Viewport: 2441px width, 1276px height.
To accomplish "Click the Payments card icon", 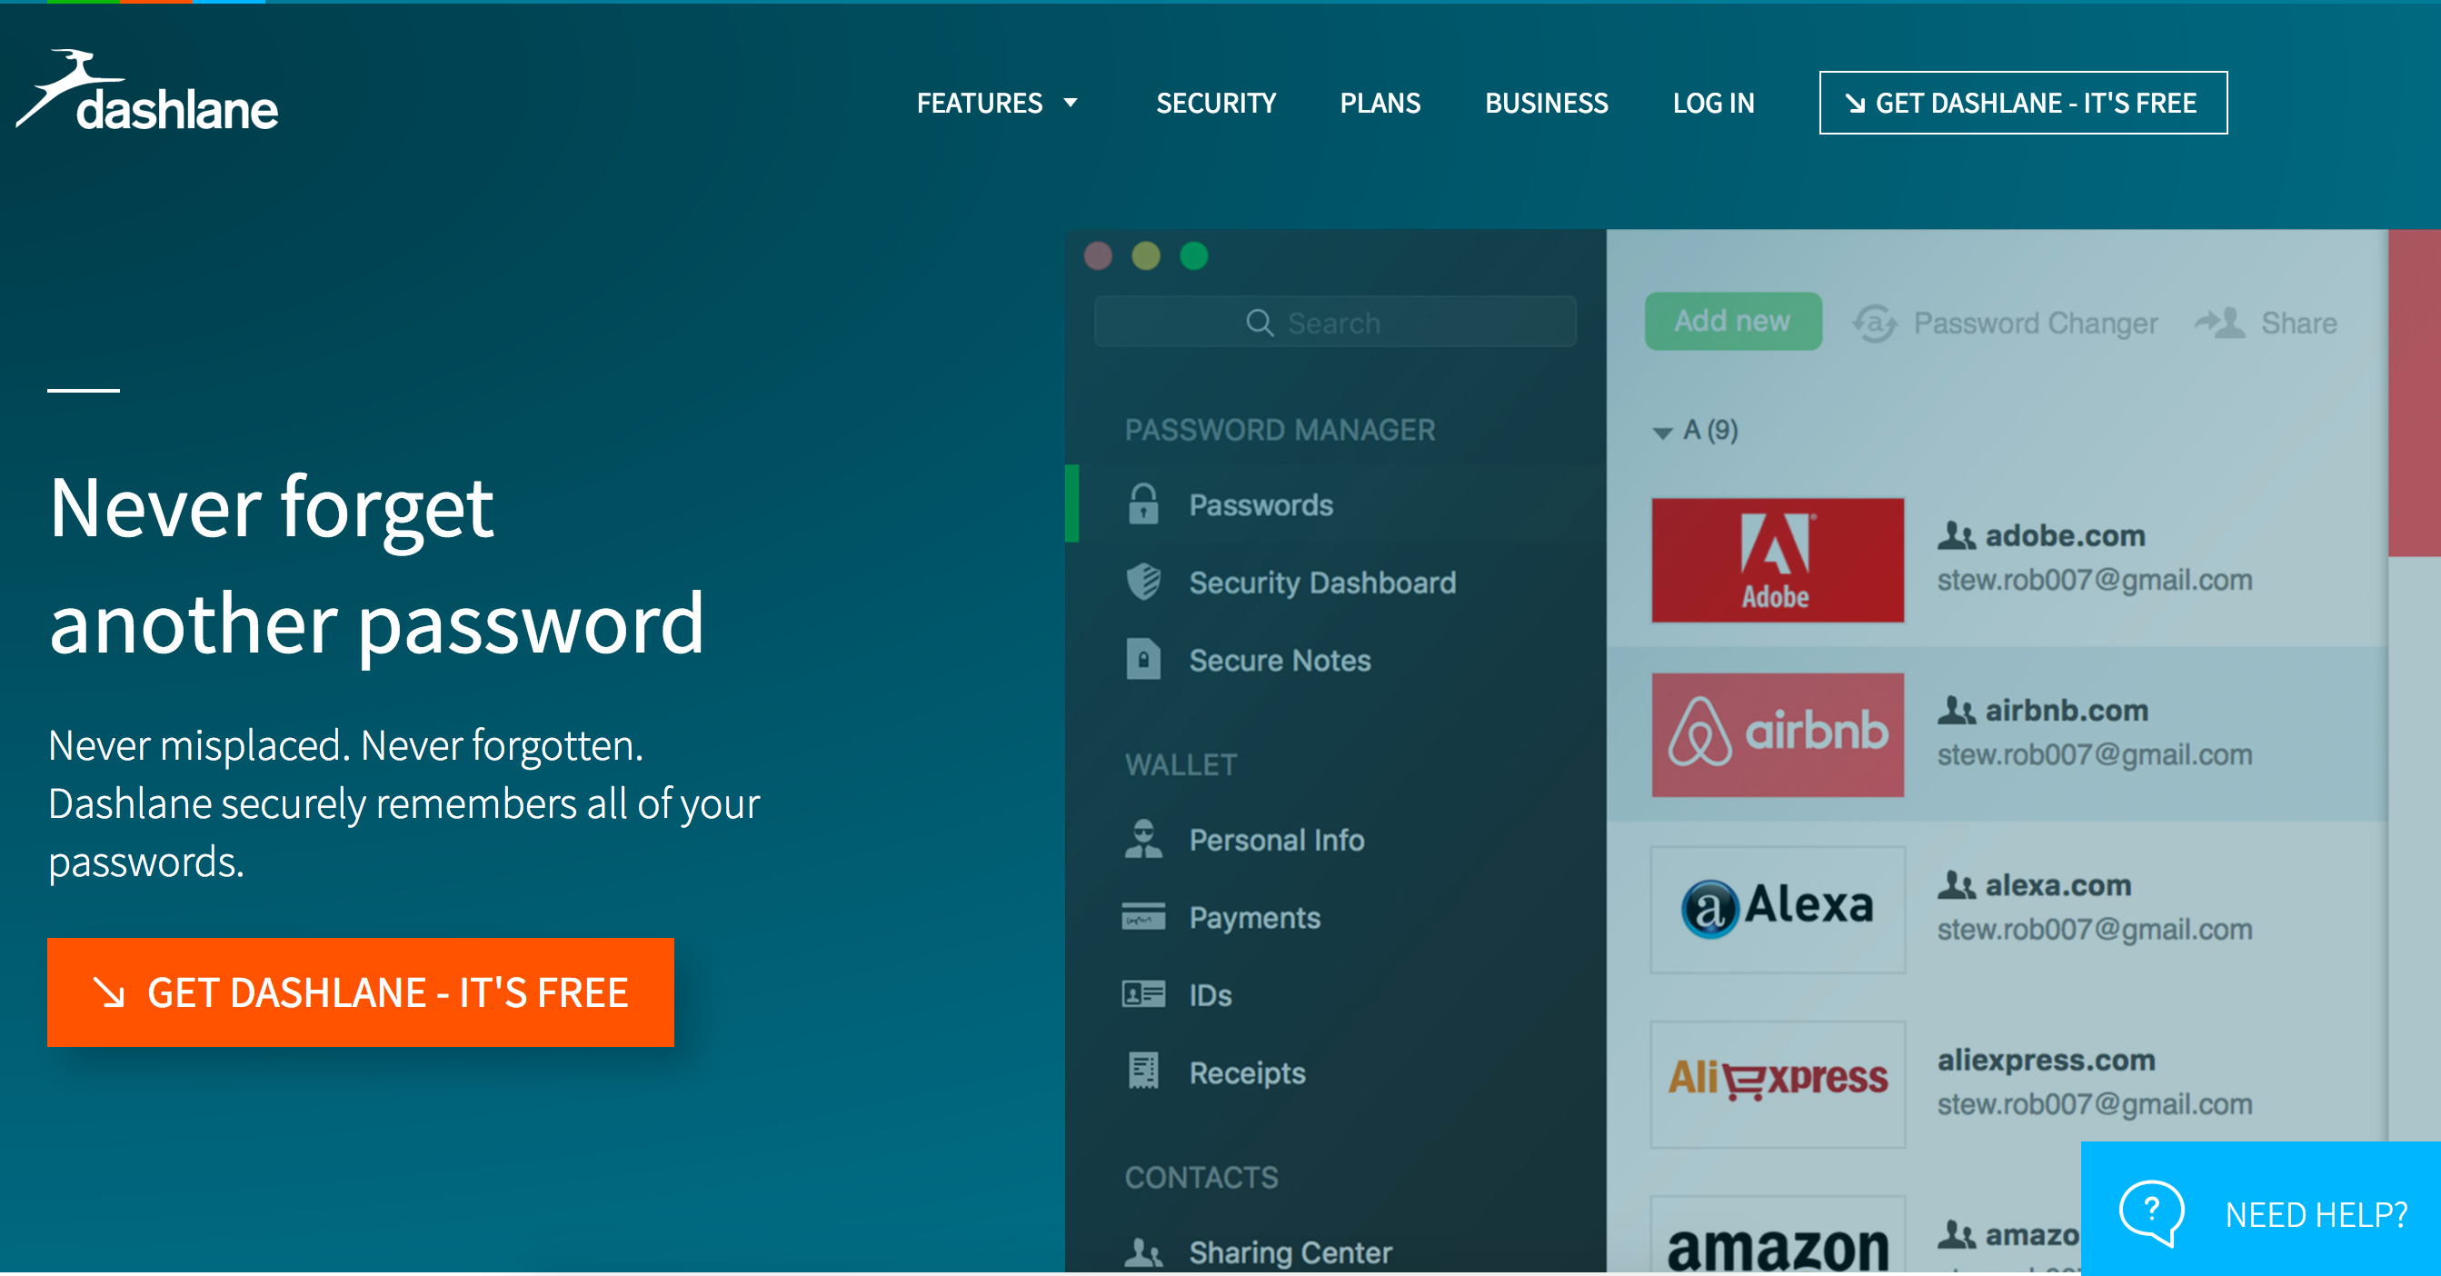I will pyautogui.click(x=1142, y=917).
